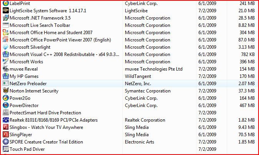This screenshot has height=155, width=259.
Task: Select the LabelPrint program name
Action: pyautogui.click(x=20, y=3)
